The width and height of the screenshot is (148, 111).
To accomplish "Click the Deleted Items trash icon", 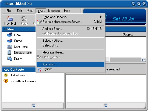I will [9, 52].
